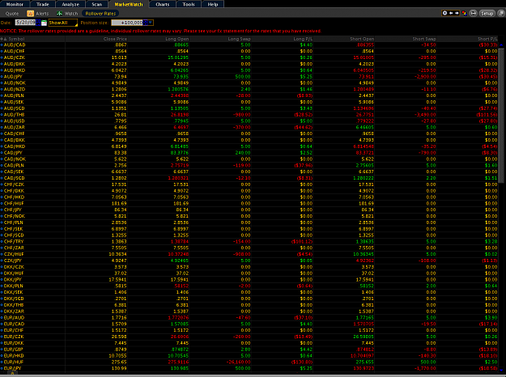Click blue dot beside EUR/GBP
Screen dimensions: 506x377
pos(2,349)
